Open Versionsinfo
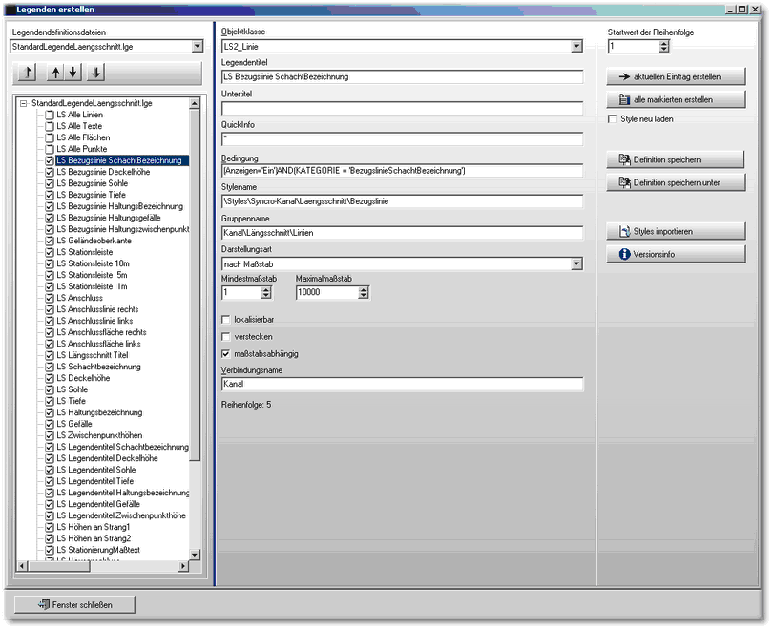 [676, 254]
